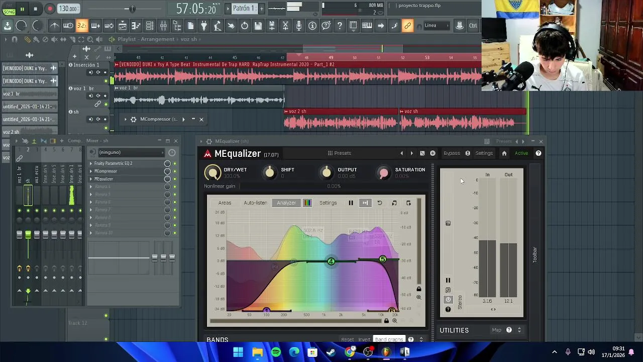Open MEqualizer Presets menu
The height and width of the screenshot is (362, 643).
coord(340,153)
